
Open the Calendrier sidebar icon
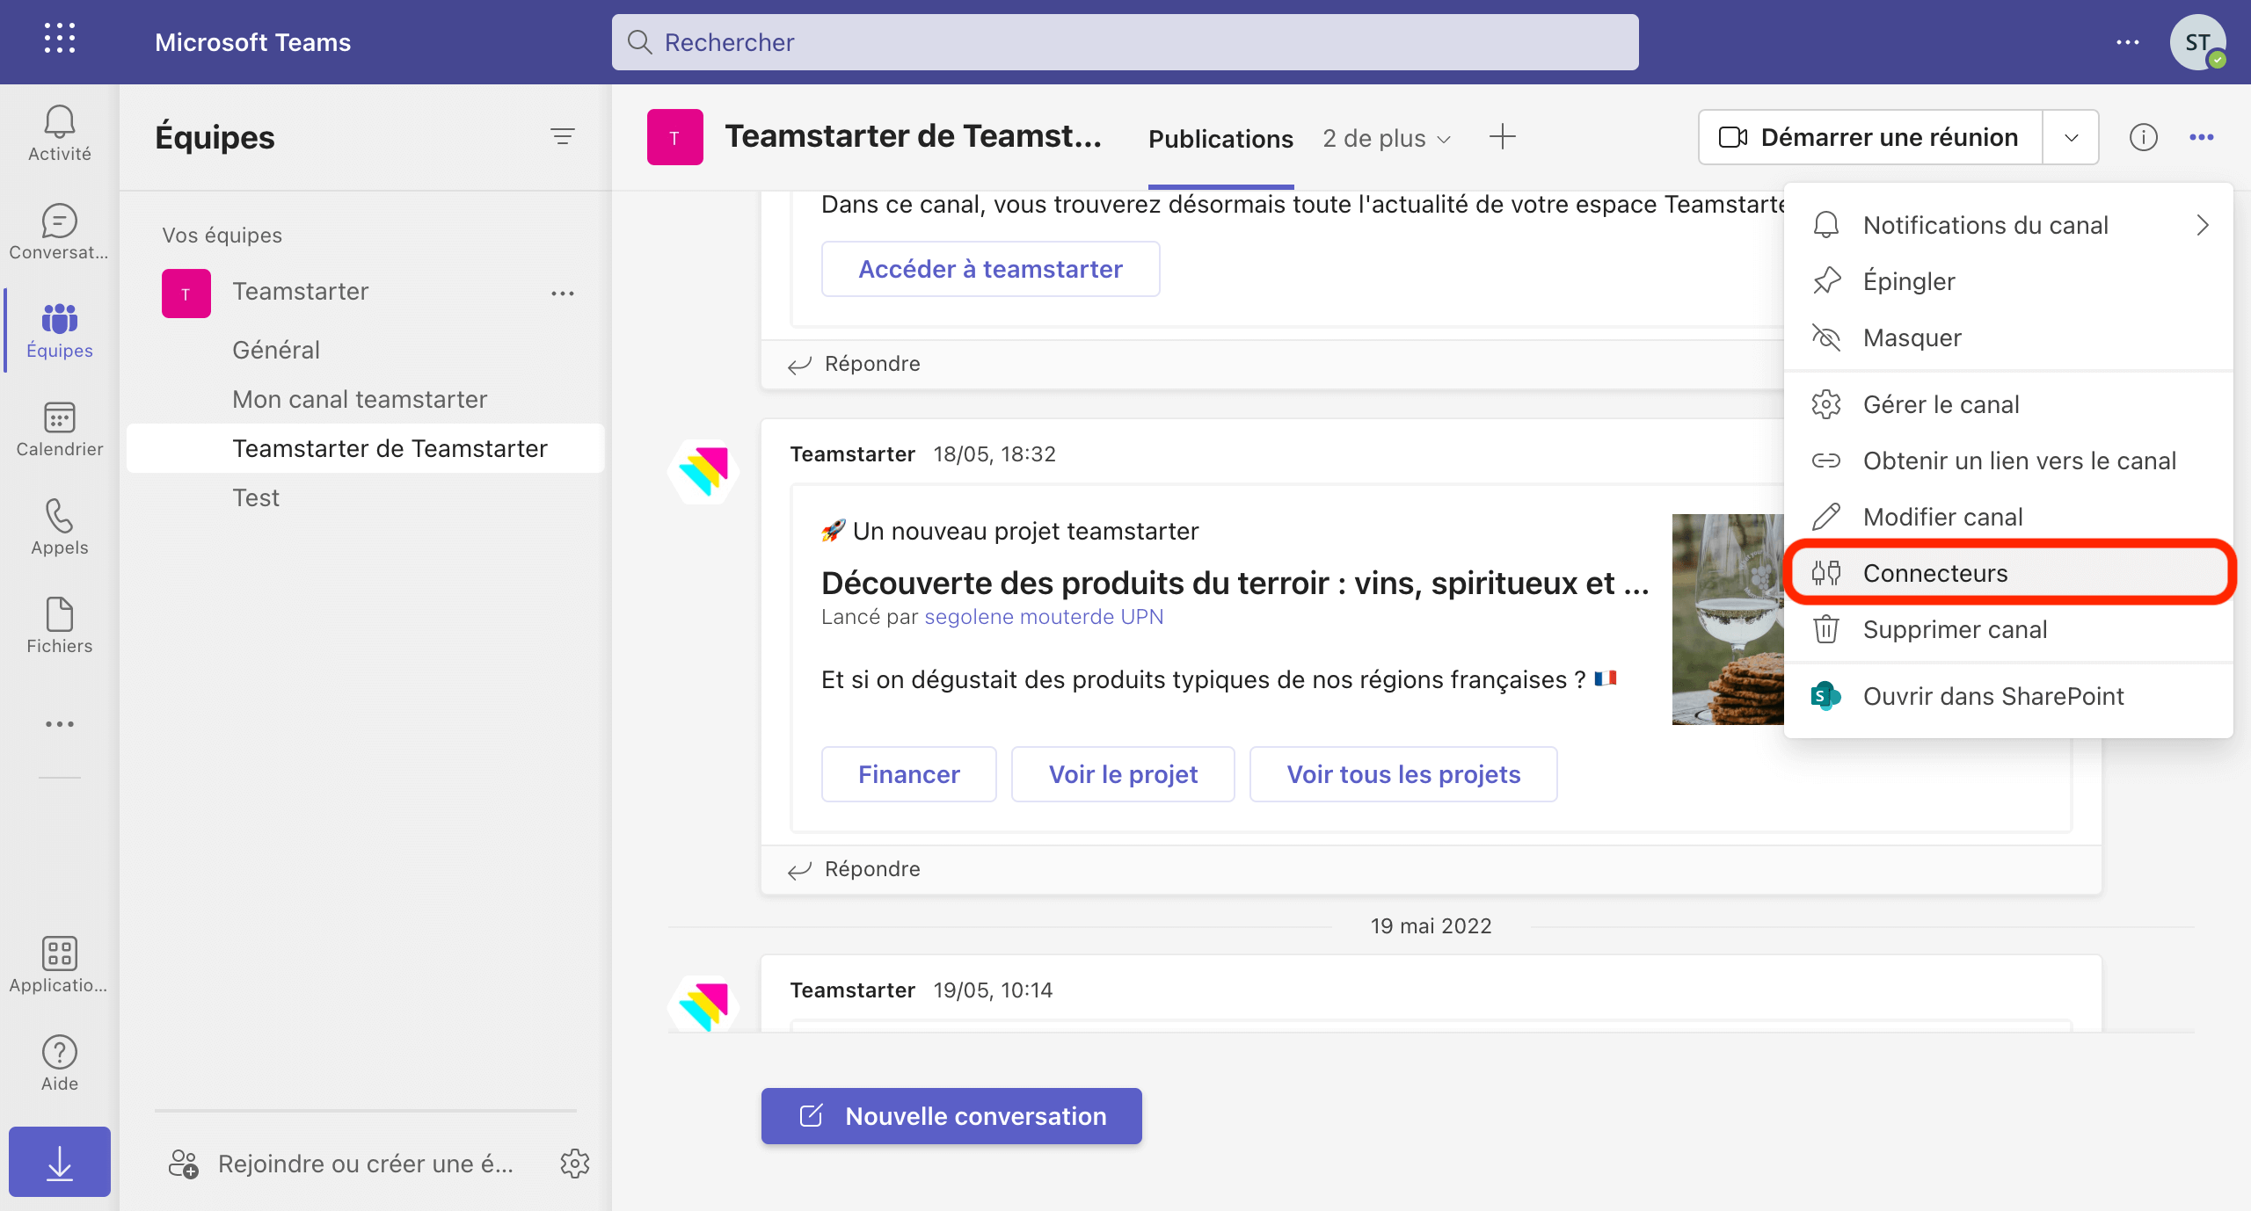click(x=59, y=429)
